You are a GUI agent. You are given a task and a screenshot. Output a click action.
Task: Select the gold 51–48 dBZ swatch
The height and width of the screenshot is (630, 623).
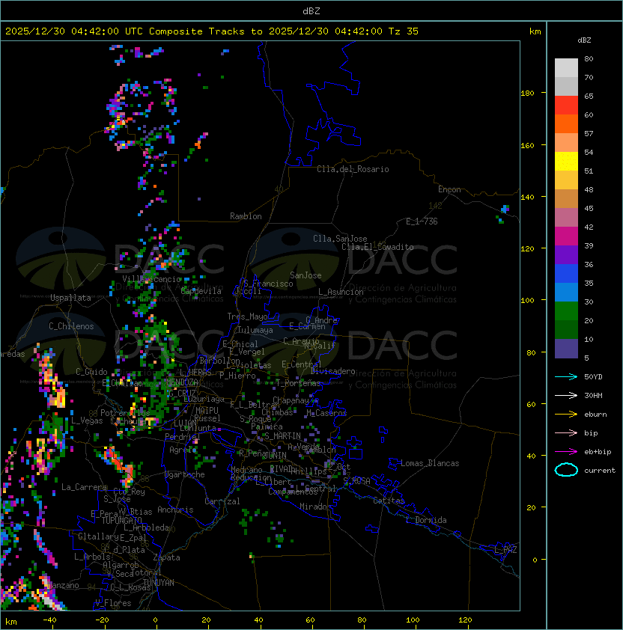(566, 180)
